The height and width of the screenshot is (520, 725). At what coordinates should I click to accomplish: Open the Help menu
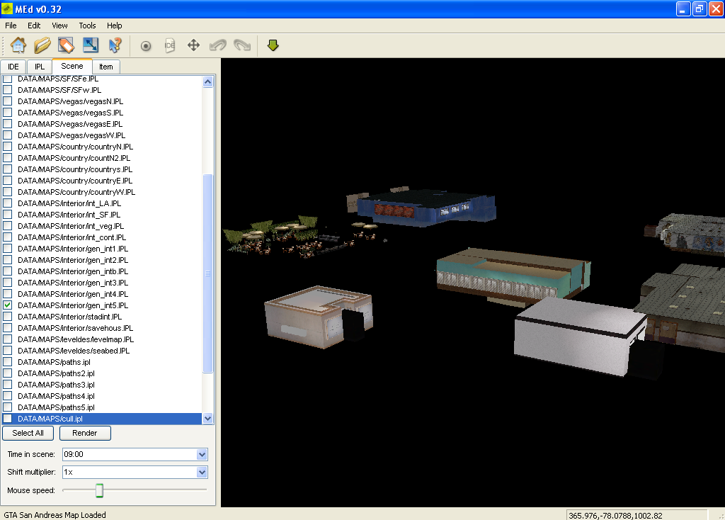point(114,26)
